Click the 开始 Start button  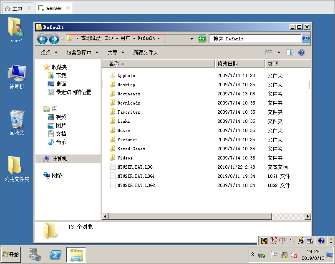11,255
